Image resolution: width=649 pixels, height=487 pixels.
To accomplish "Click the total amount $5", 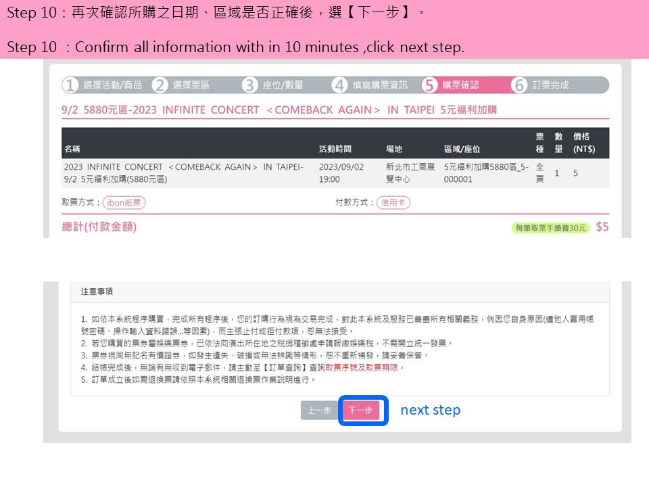I will pos(602,227).
